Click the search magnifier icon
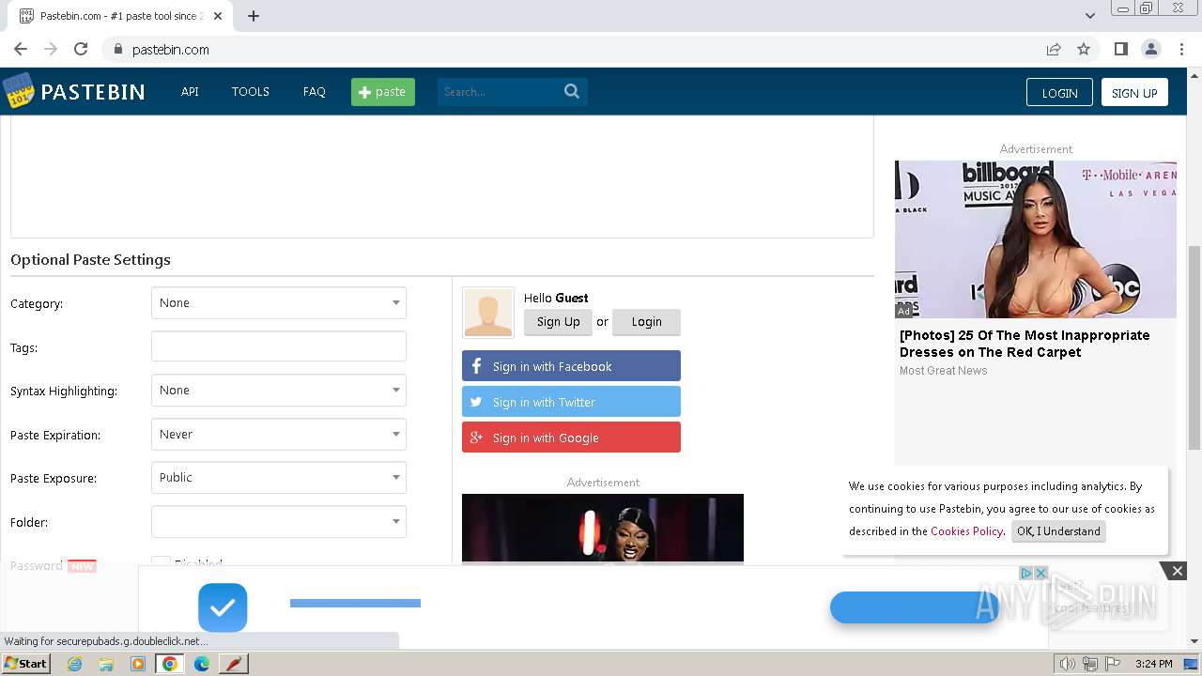The width and height of the screenshot is (1202, 676). [572, 91]
